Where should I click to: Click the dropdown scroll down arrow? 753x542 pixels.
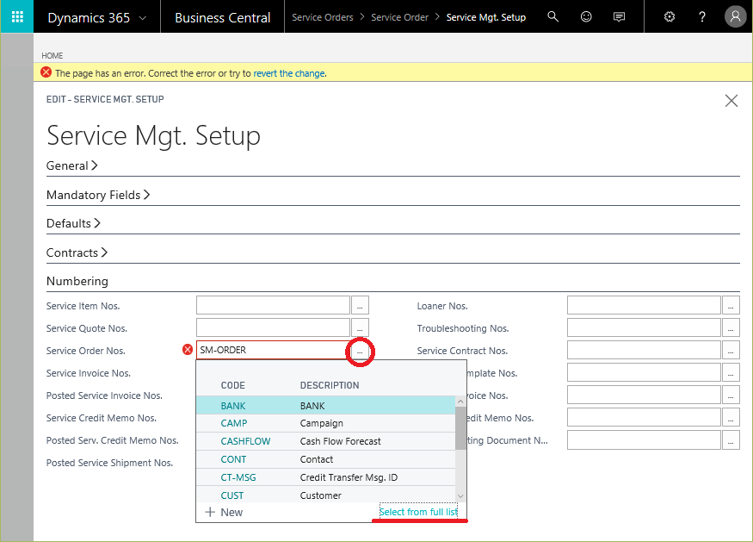(460, 496)
